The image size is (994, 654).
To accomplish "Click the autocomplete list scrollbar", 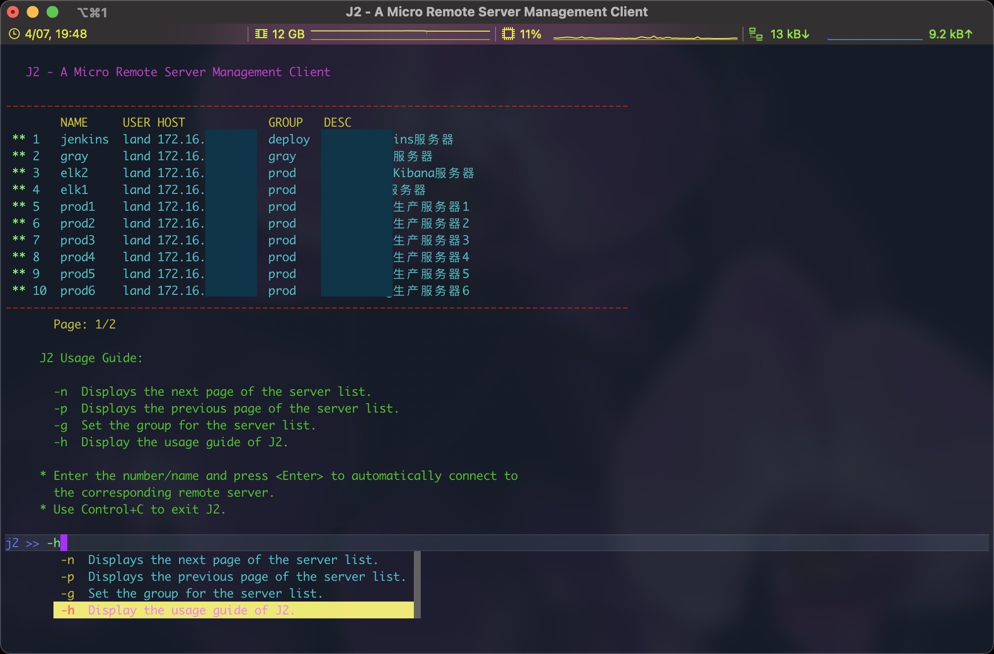I will coord(417,584).
